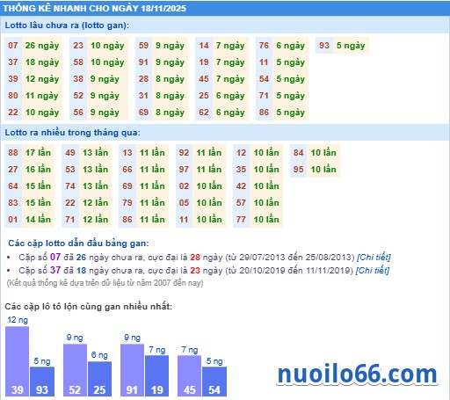The image size is (450, 400).
Task: Click the '16 lần' frequency cell
Action: (38, 169)
